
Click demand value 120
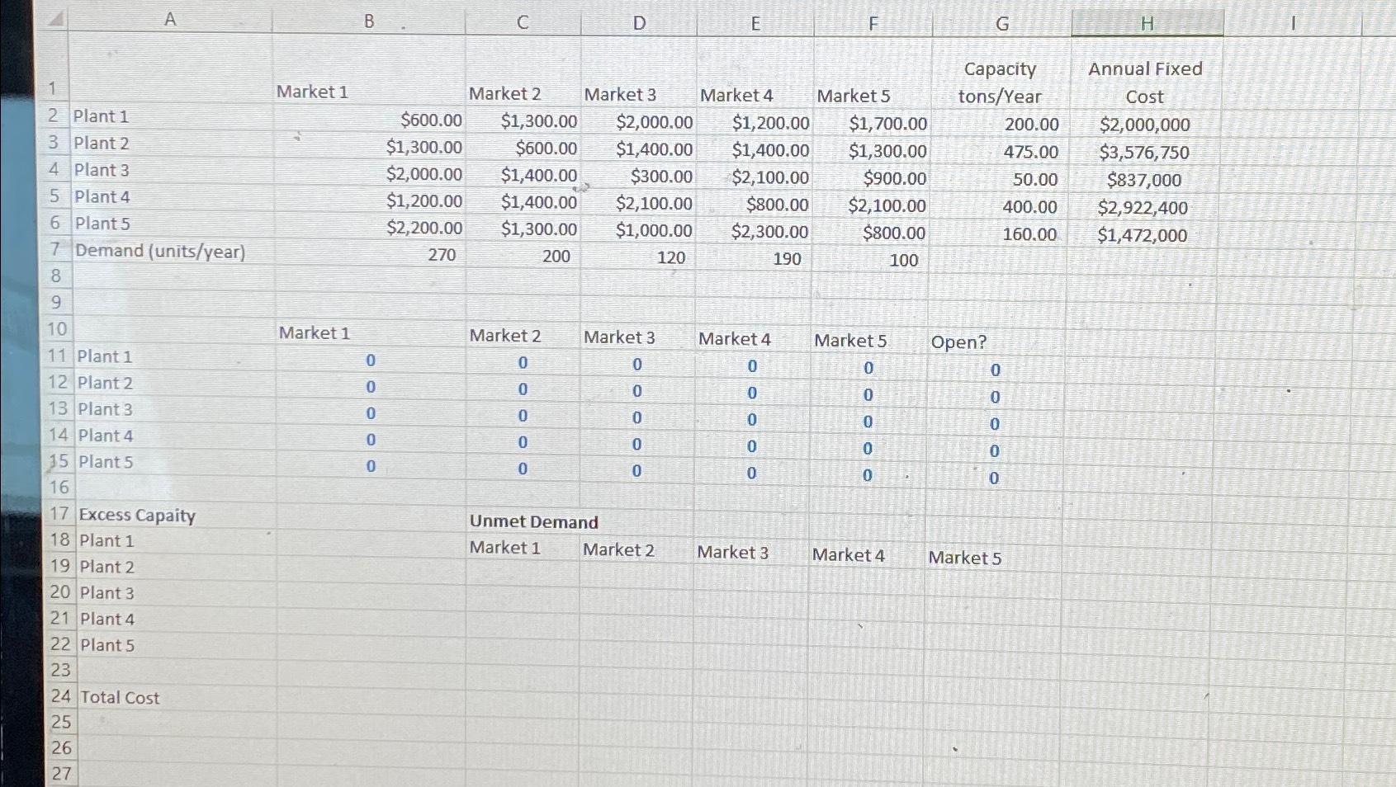(x=671, y=258)
